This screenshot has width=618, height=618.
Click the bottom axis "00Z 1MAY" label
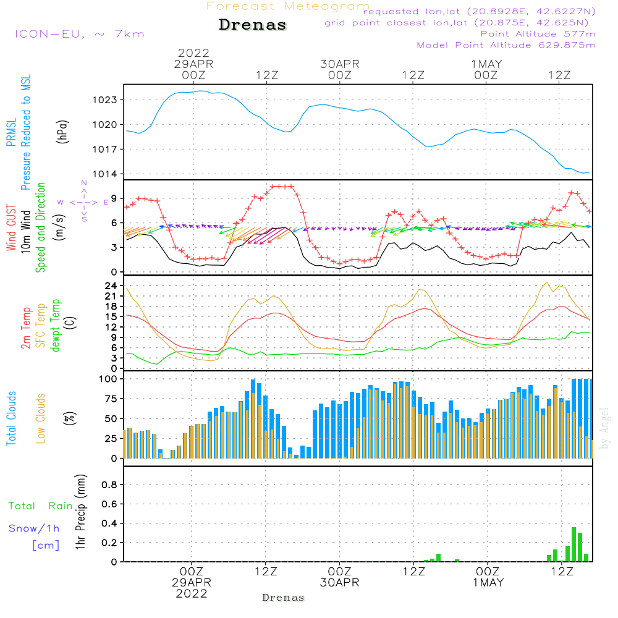(488, 577)
